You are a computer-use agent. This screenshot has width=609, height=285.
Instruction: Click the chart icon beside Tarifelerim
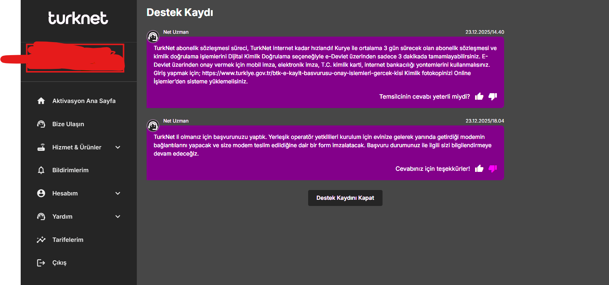point(41,240)
